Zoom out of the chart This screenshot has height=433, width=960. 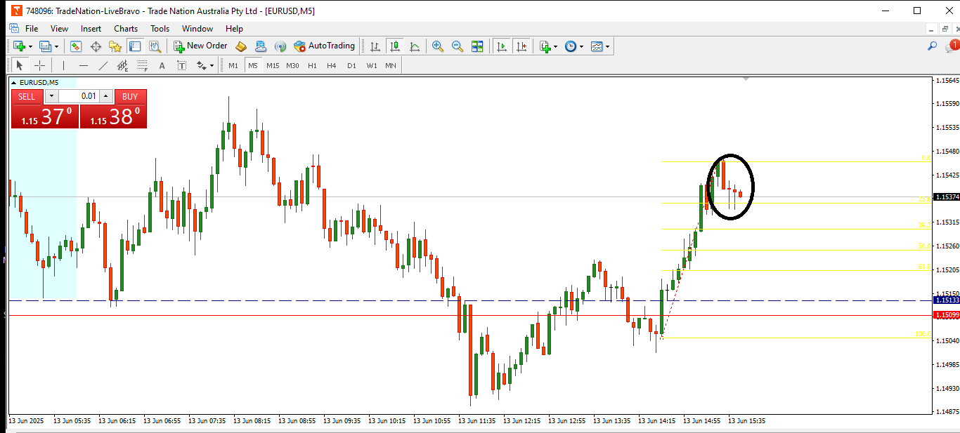click(458, 46)
